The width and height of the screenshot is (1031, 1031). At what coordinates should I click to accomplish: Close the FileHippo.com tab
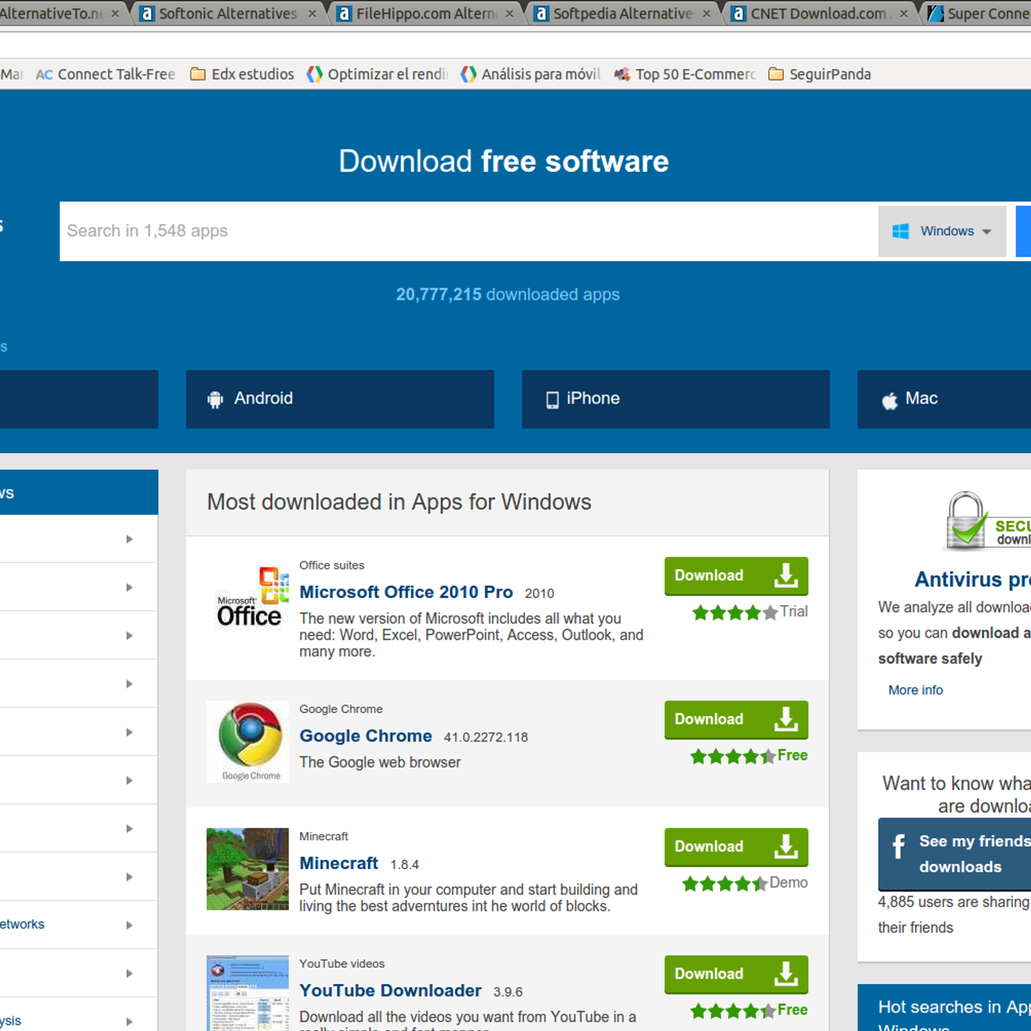pos(510,14)
